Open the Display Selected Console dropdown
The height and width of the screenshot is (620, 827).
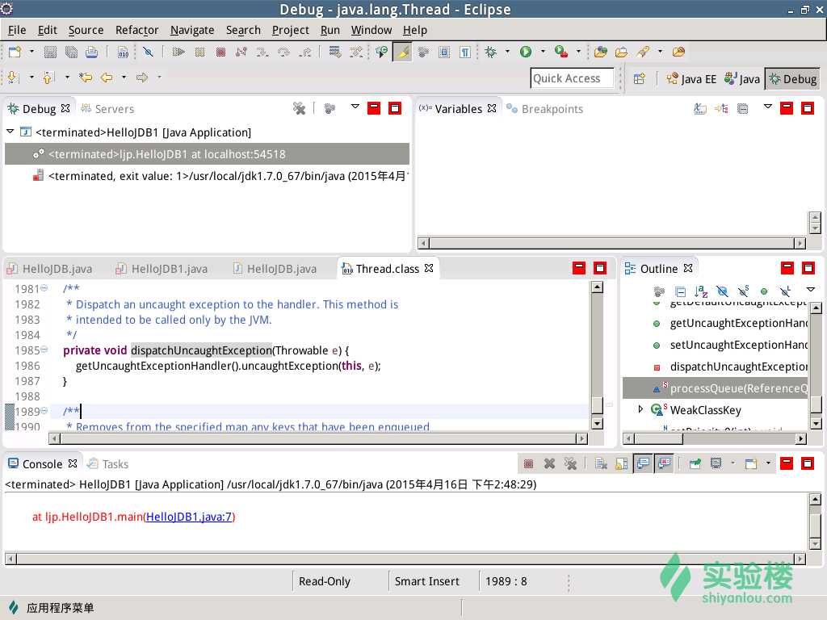pyautogui.click(x=733, y=463)
